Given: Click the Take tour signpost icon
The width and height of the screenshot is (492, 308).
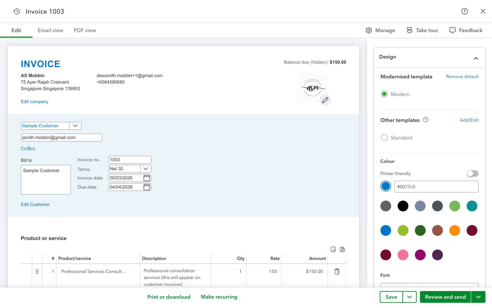Looking at the screenshot, I should (409, 30).
